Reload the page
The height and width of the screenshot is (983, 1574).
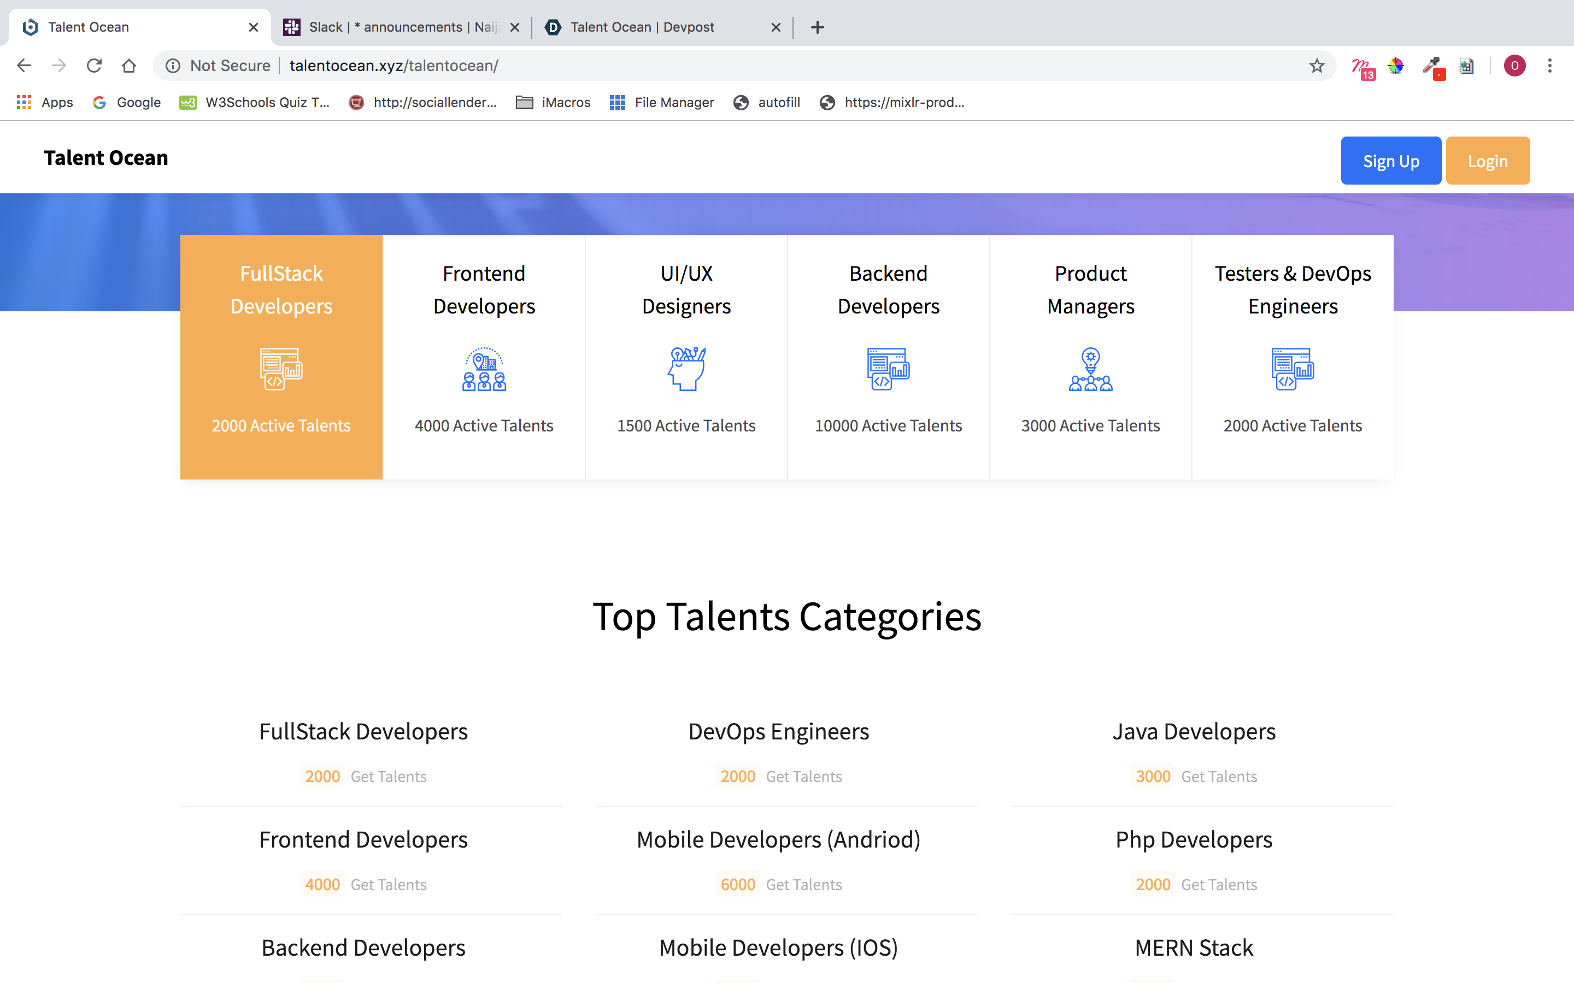(95, 66)
